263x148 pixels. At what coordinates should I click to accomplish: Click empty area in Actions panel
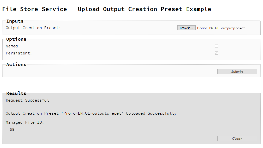coord(109,71)
